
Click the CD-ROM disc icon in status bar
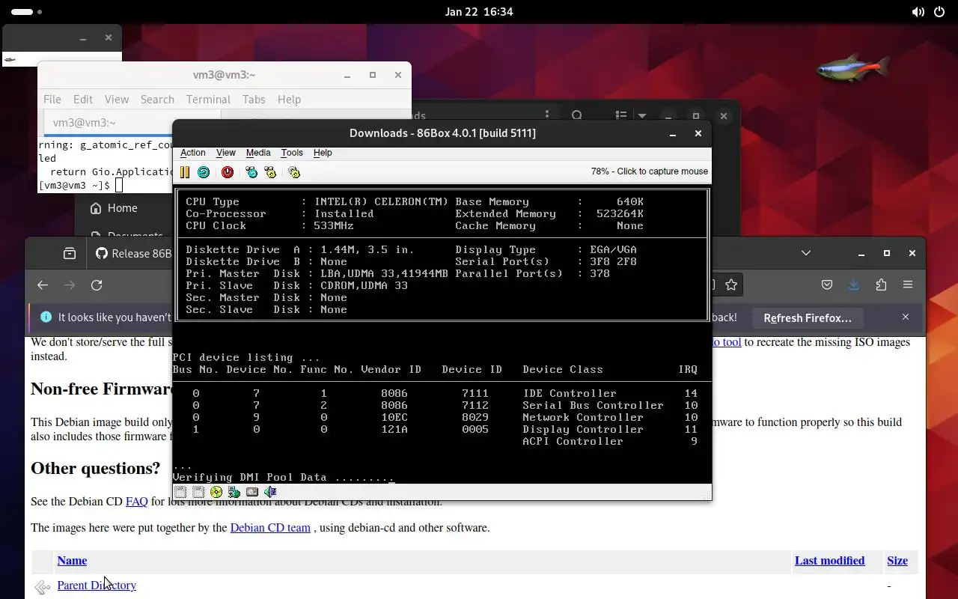click(x=216, y=492)
